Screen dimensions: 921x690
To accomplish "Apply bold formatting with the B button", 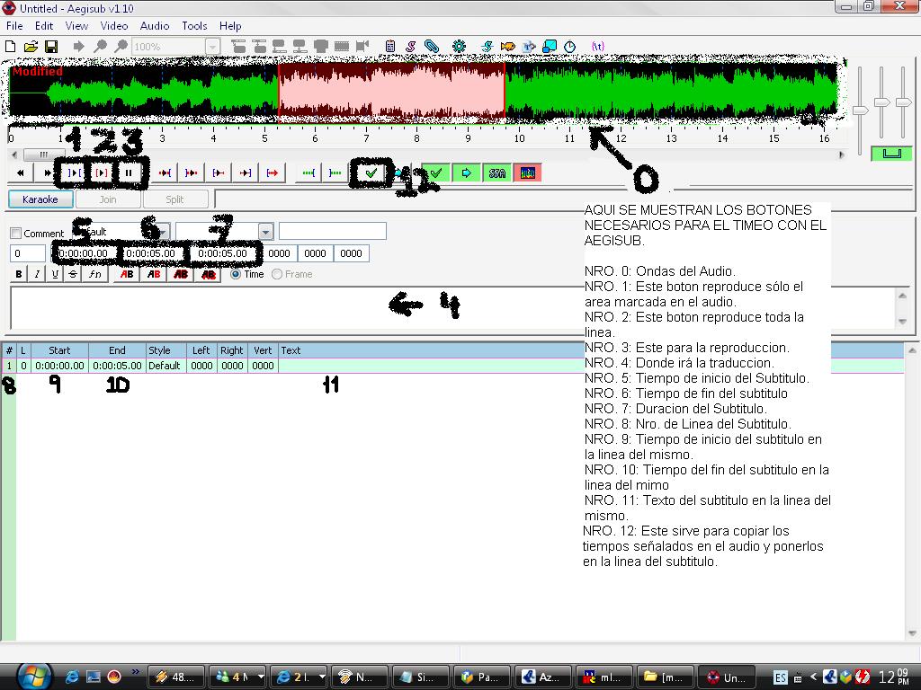I will pyautogui.click(x=19, y=274).
